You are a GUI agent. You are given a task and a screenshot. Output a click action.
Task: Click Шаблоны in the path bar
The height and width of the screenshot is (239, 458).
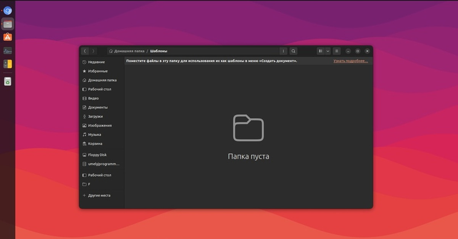tap(158, 51)
